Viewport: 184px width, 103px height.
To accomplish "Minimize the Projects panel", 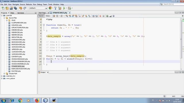I will pyautogui.click(x=36, y=13).
